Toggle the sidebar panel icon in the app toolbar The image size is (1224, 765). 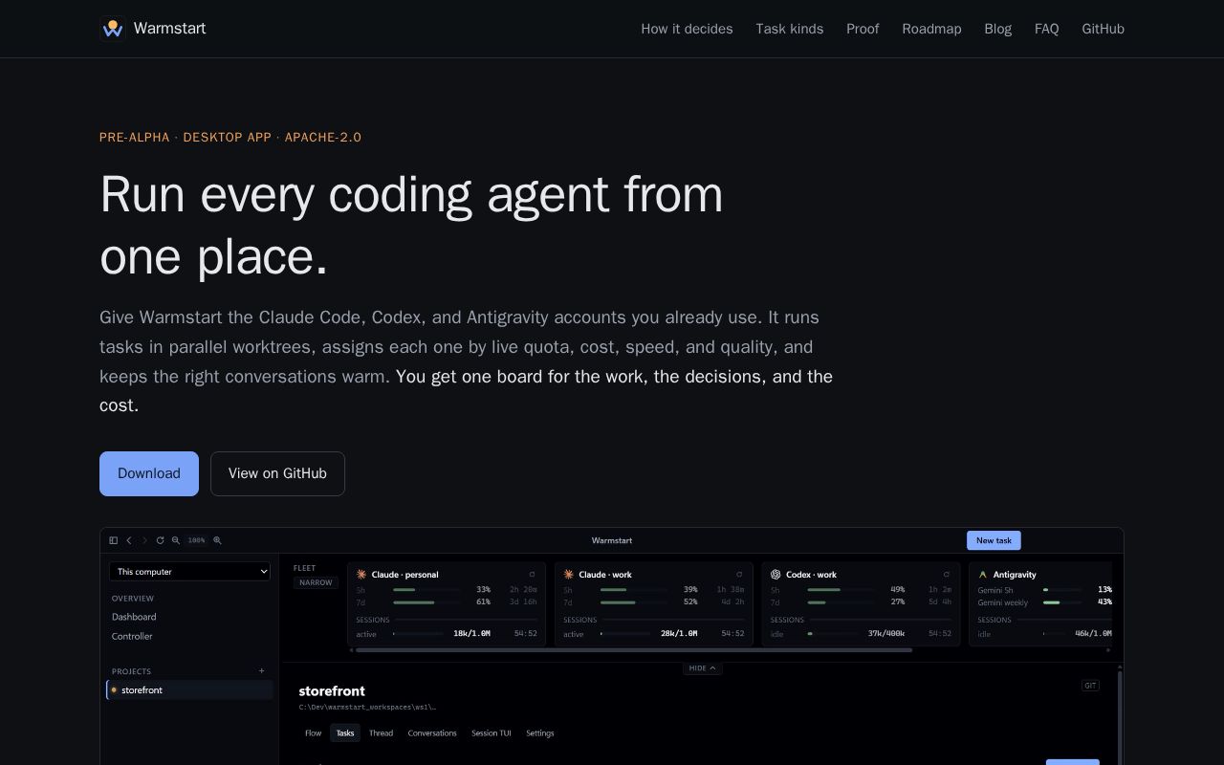click(114, 540)
